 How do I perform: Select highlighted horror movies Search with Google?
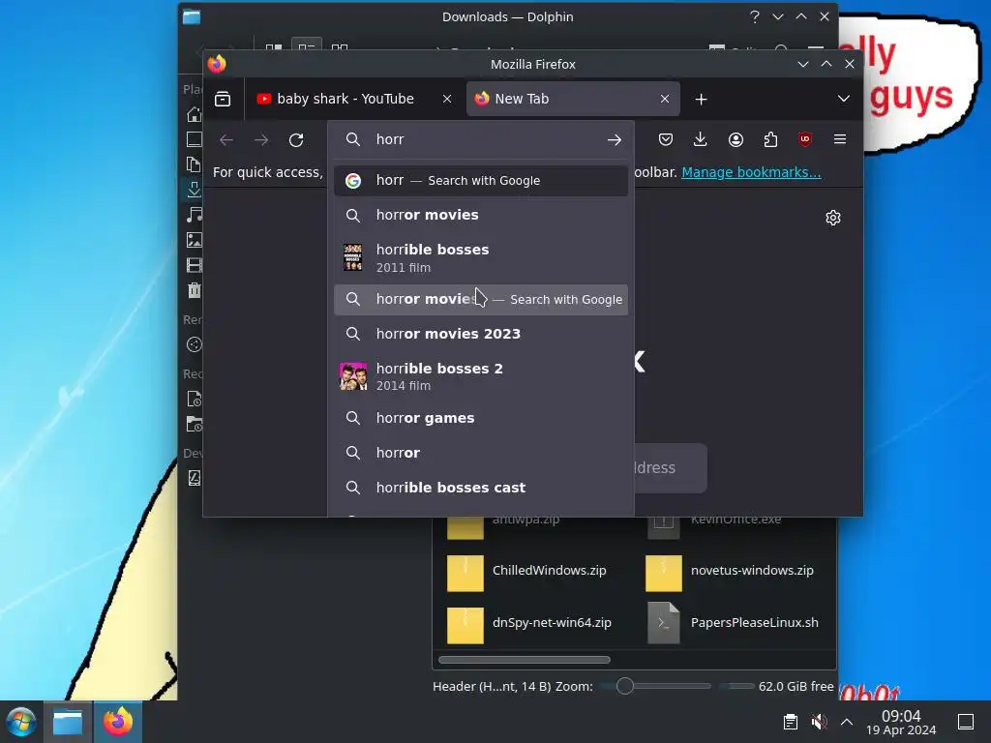coord(480,300)
